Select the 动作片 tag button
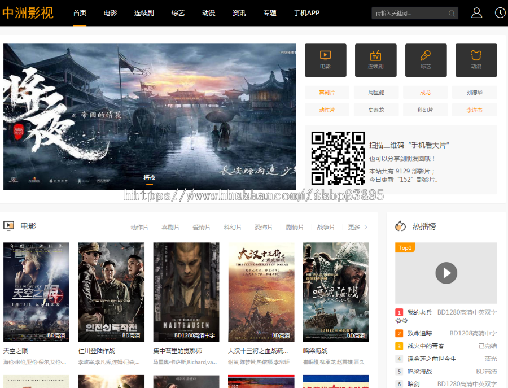 [x=327, y=110]
